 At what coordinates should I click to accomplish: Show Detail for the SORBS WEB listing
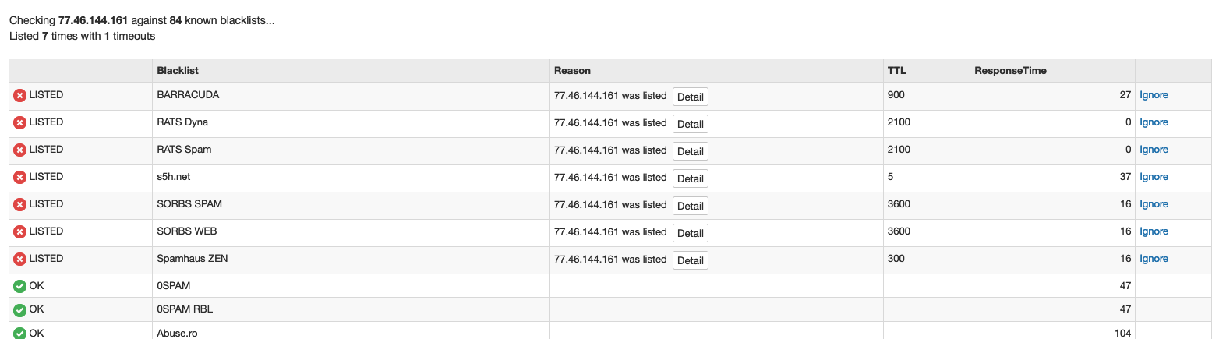click(690, 233)
